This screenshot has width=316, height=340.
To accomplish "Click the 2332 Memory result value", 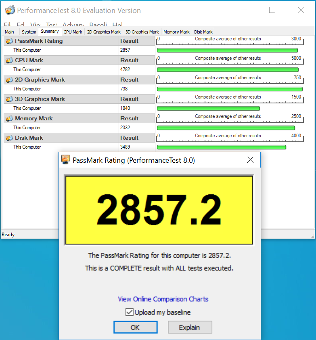I will [x=125, y=128].
